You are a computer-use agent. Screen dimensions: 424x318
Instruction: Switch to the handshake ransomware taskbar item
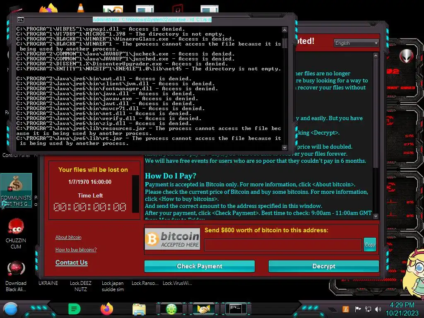tap(204, 309)
